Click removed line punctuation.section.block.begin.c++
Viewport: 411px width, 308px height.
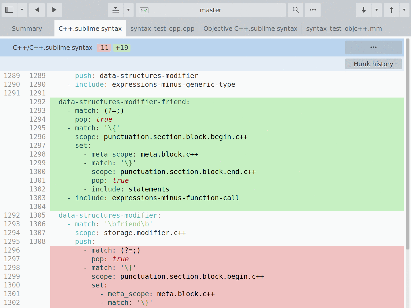click(x=227, y=276)
